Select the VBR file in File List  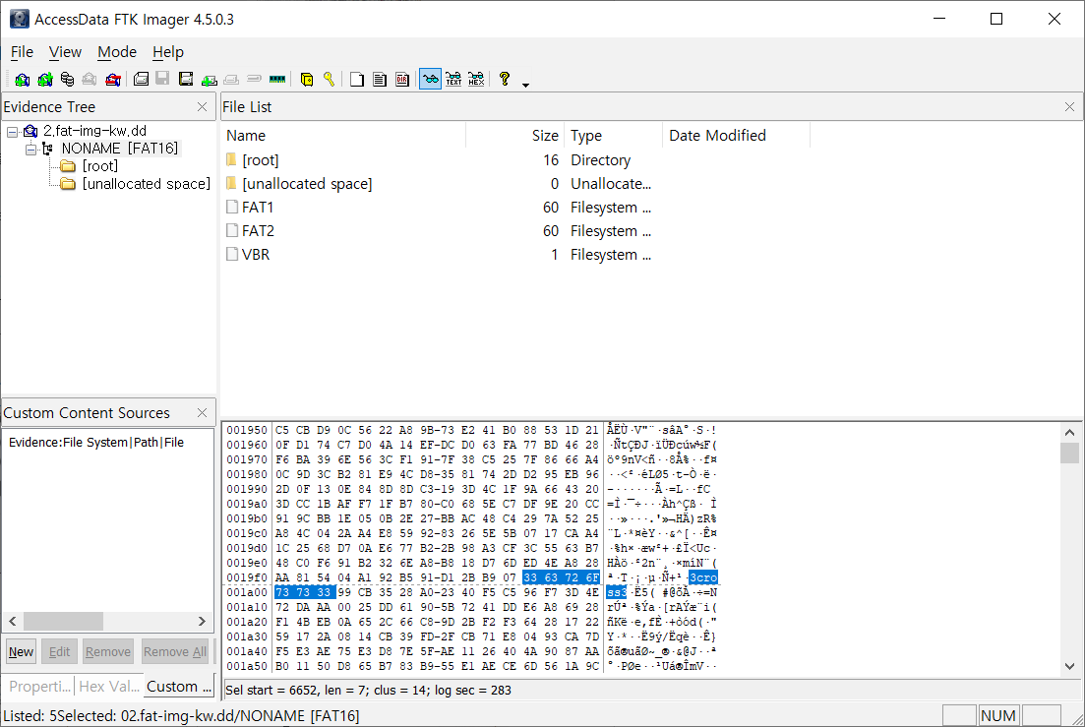coord(438,255)
